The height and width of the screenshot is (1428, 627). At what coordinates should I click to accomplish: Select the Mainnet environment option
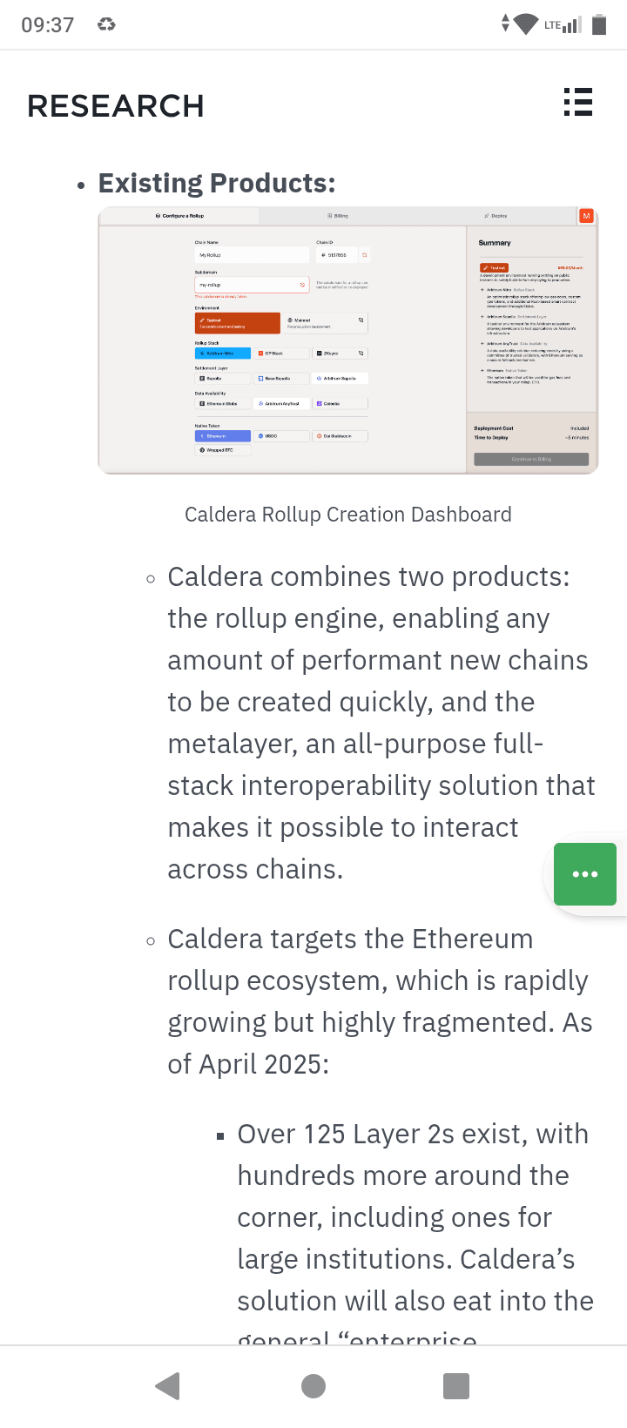(x=327, y=323)
